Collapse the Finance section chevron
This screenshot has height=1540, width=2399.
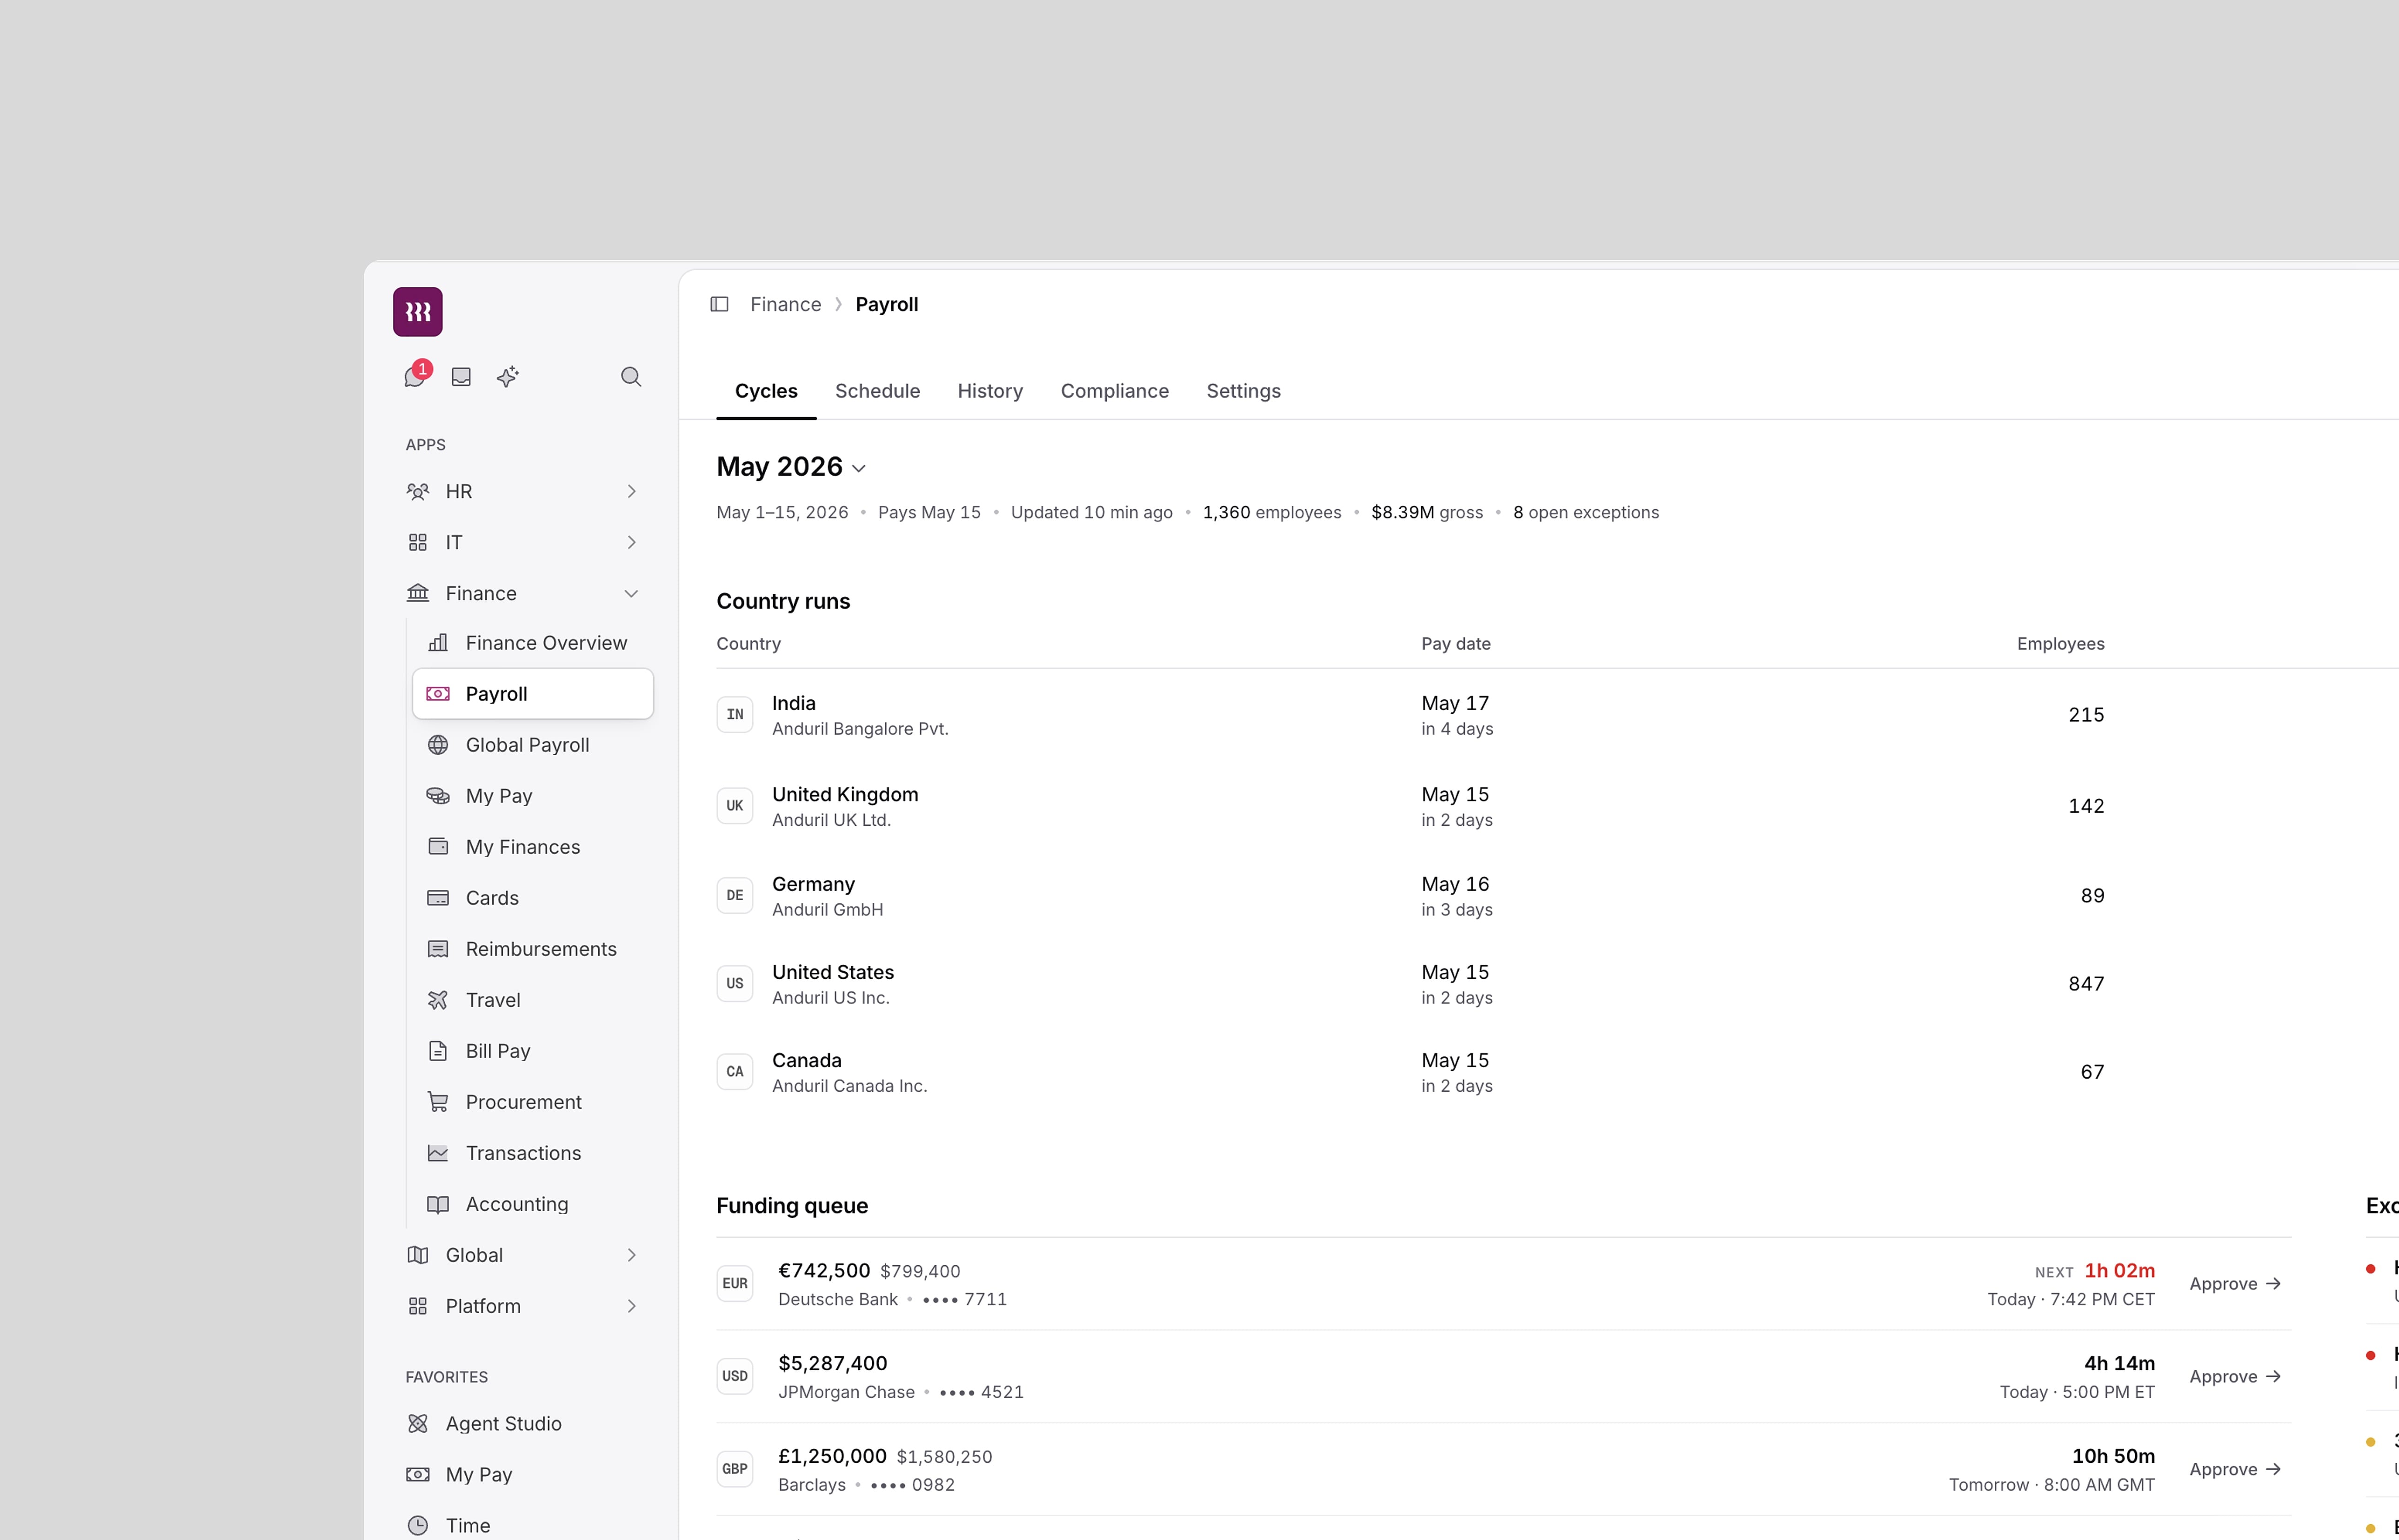pos(631,593)
